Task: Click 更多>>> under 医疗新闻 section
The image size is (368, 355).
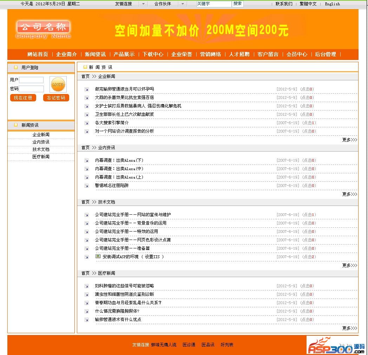Action: coord(349,328)
